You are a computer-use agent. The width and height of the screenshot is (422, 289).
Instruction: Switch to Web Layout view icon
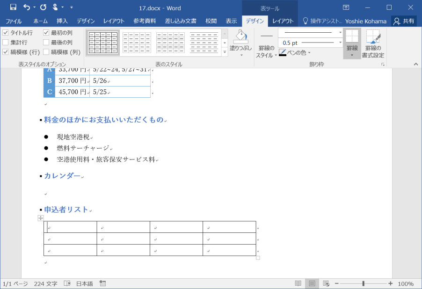tap(326, 283)
